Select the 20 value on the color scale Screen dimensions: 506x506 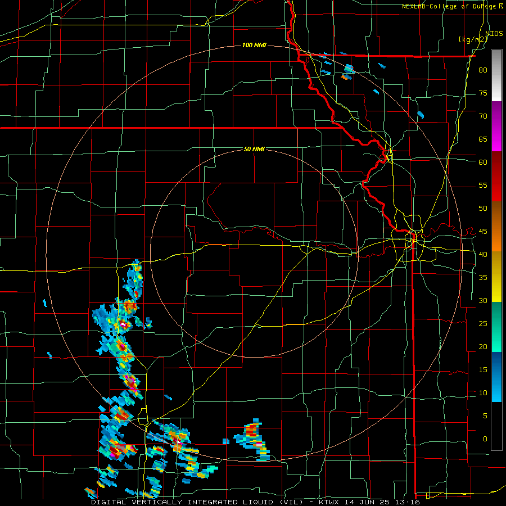pyautogui.click(x=483, y=347)
